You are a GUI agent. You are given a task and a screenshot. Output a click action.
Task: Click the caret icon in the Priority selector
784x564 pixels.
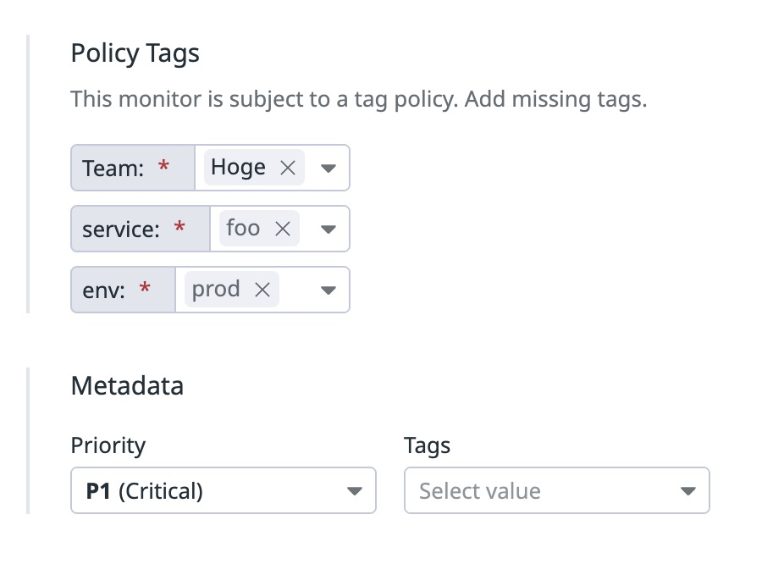coord(356,490)
